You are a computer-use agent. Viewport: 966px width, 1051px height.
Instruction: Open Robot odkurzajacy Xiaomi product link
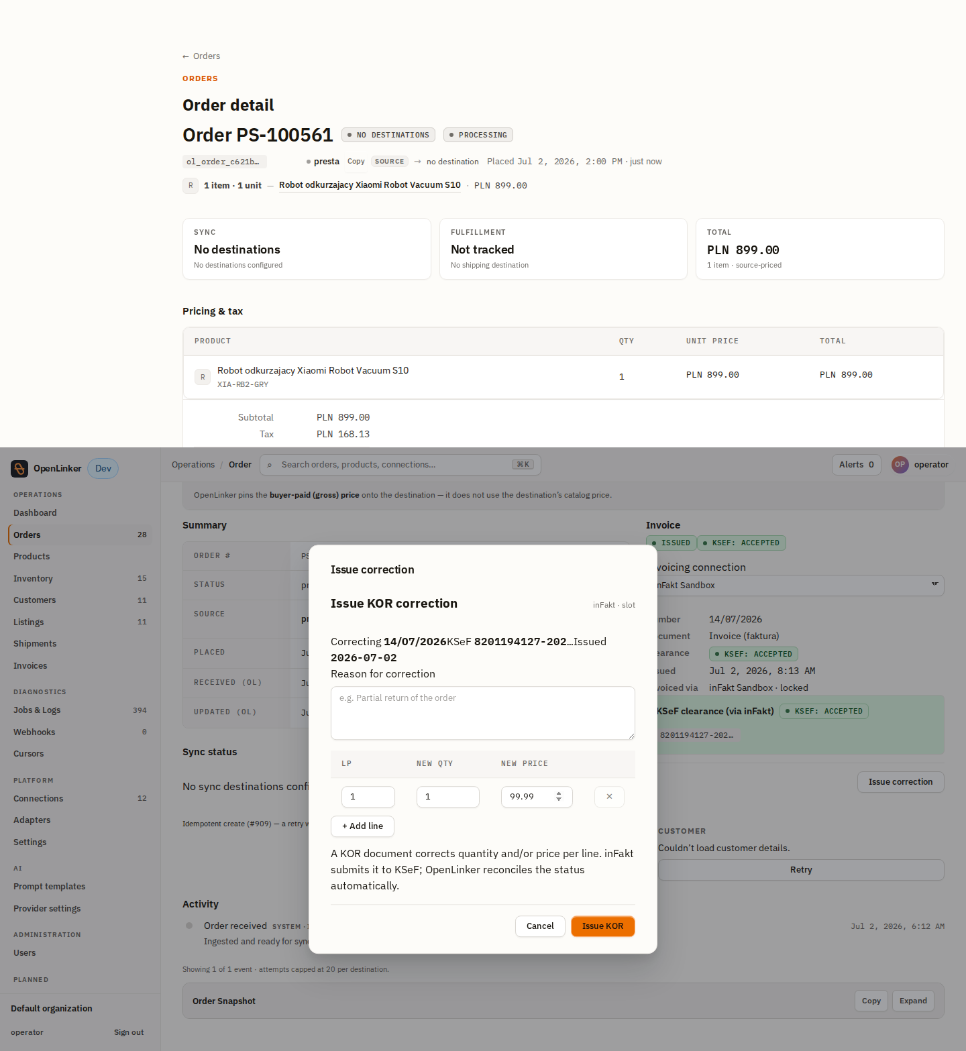(370, 185)
